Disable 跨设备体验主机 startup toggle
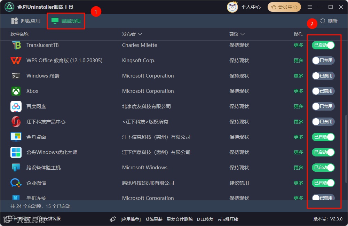This screenshot has width=348, height=226. tap(323, 168)
